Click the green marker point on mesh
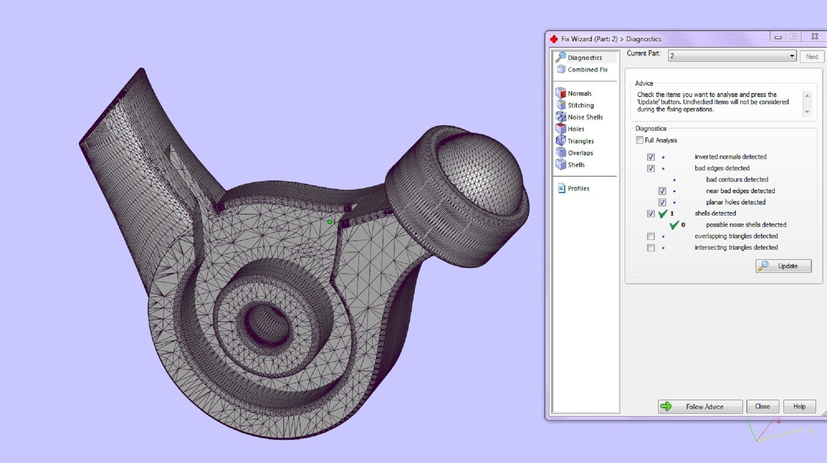Viewport: 827px width, 463px height. pyautogui.click(x=330, y=222)
